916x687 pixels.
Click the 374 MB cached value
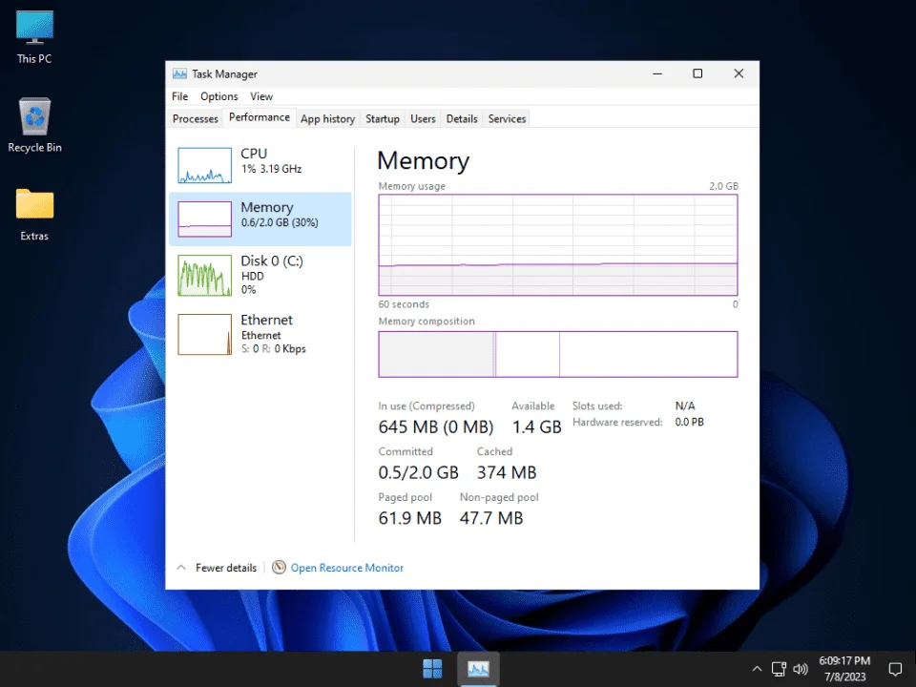click(507, 472)
